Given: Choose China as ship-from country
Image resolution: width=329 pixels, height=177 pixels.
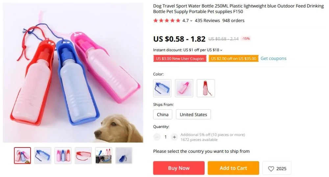Looking at the screenshot, I should [x=163, y=114].
